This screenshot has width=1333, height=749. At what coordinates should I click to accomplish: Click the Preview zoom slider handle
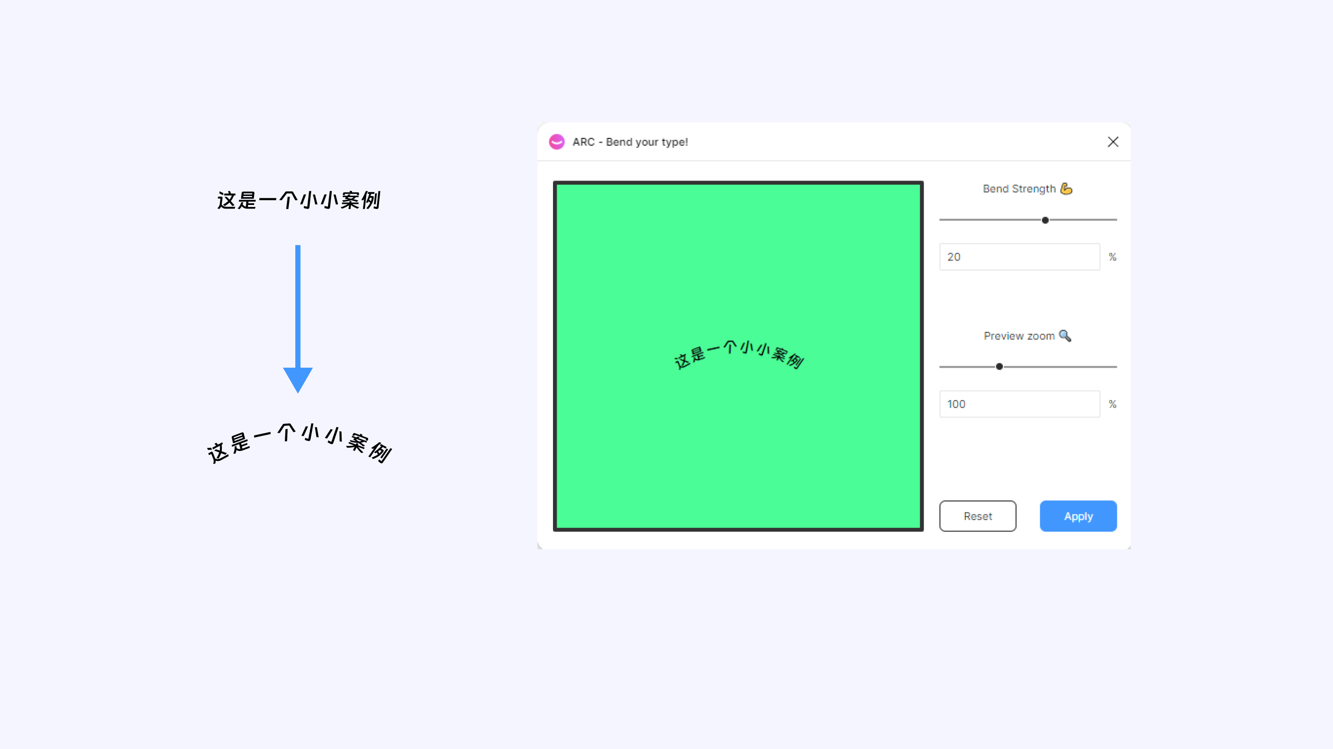(999, 367)
